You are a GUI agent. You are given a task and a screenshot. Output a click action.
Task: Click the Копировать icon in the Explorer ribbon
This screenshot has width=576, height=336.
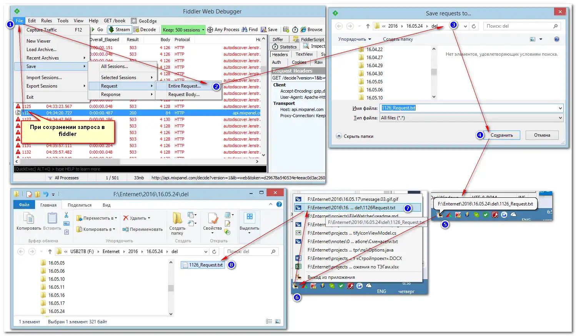pos(29,218)
